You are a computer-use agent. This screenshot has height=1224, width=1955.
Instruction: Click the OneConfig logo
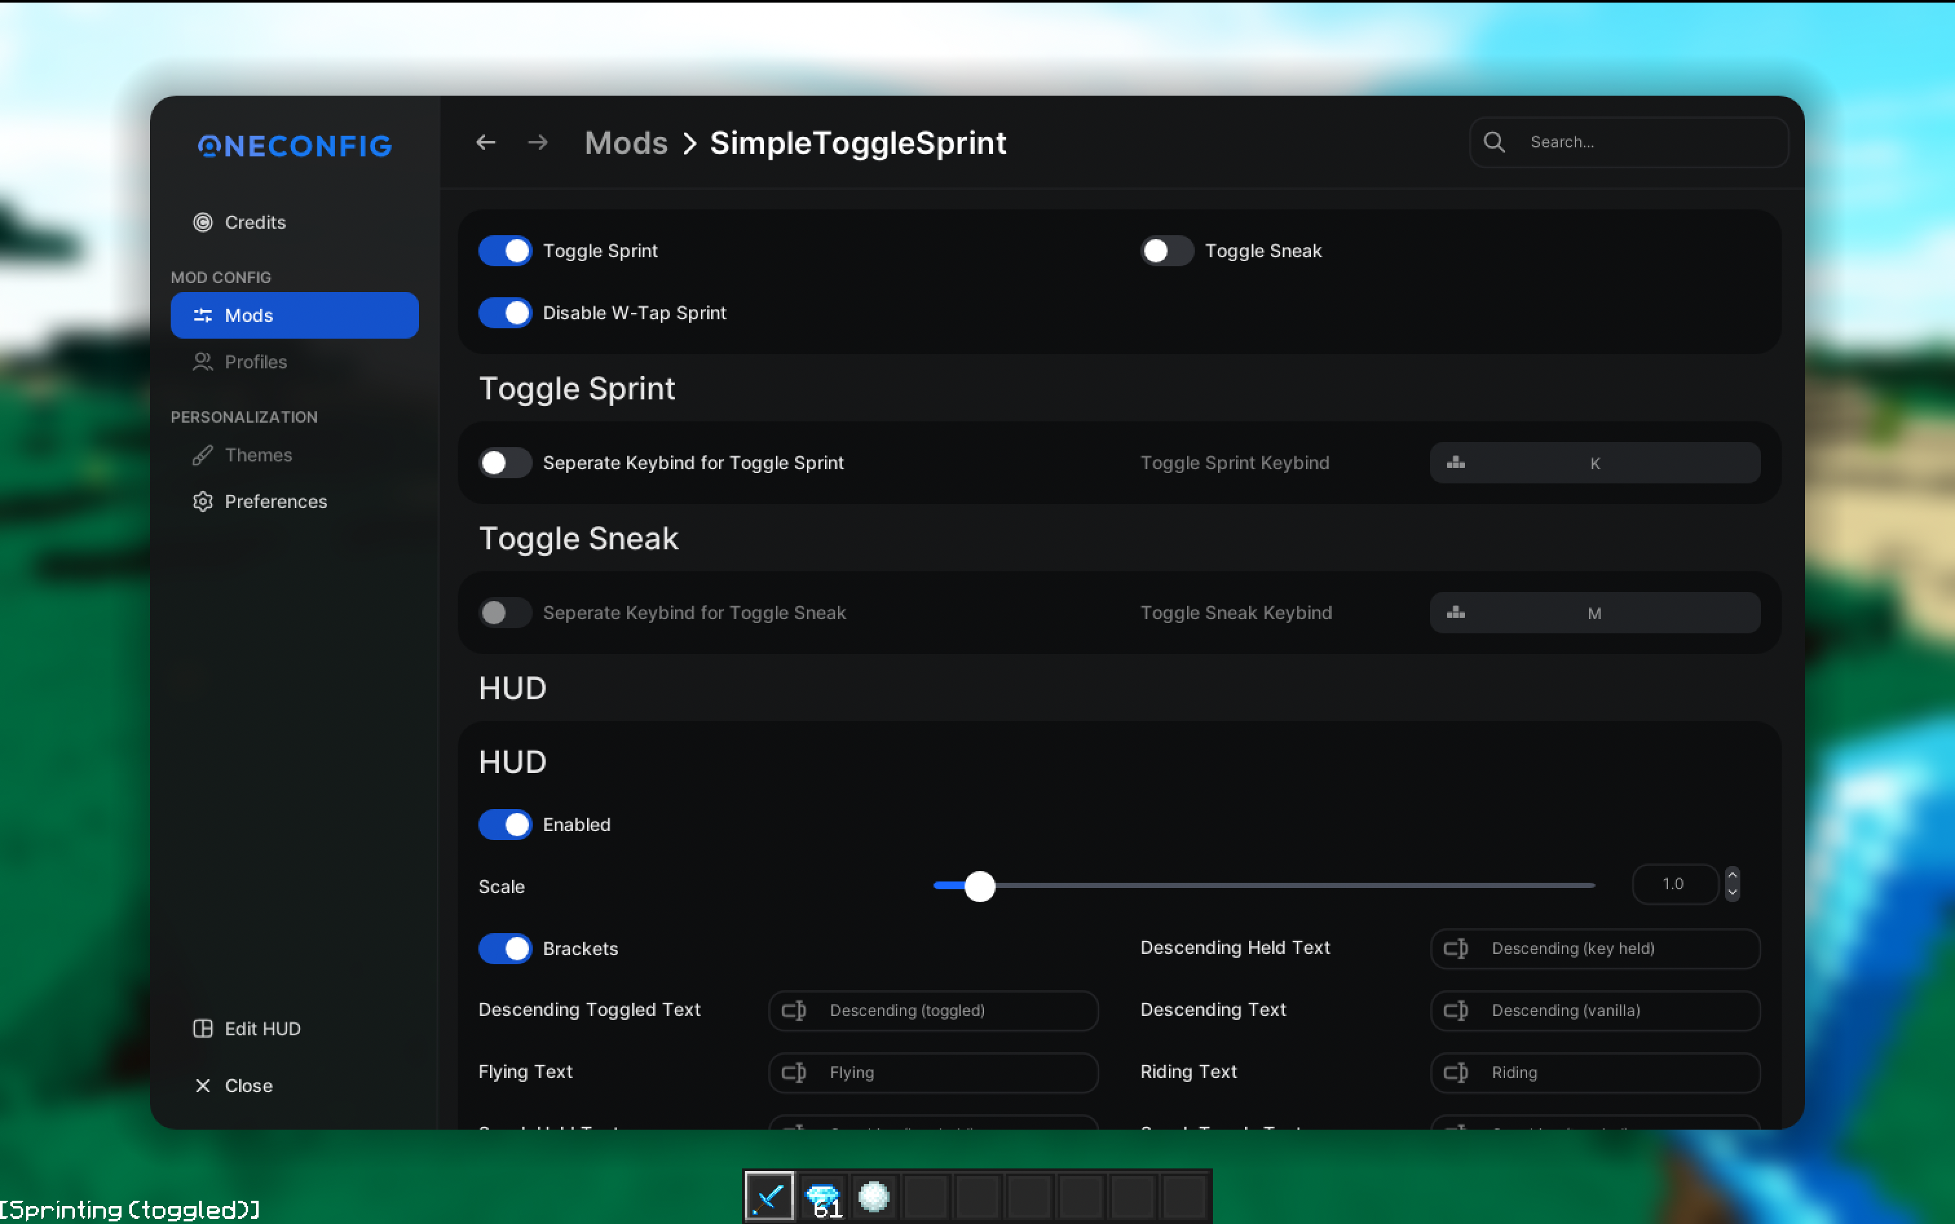pos(295,145)
